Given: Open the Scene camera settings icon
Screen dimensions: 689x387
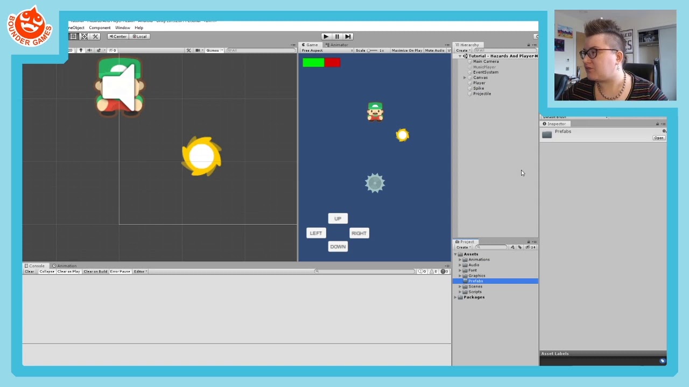Looking at the screenshot, I should pyautogui.click(x=198, y=51).
